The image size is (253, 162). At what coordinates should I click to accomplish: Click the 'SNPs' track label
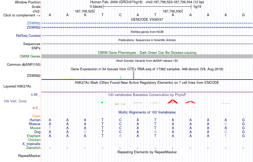coord(36,48)
